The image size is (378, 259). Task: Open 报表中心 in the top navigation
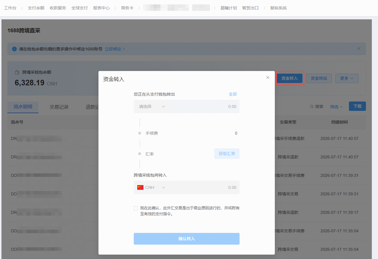click(101, 8)
